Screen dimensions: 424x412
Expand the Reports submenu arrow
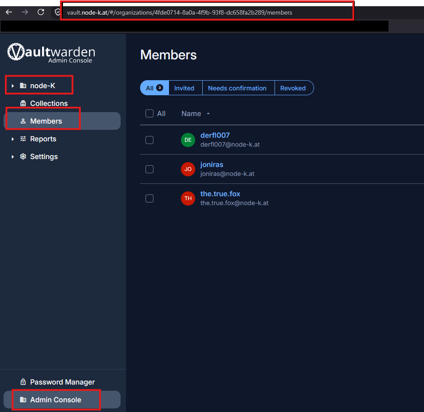click(x=12, y=139)
